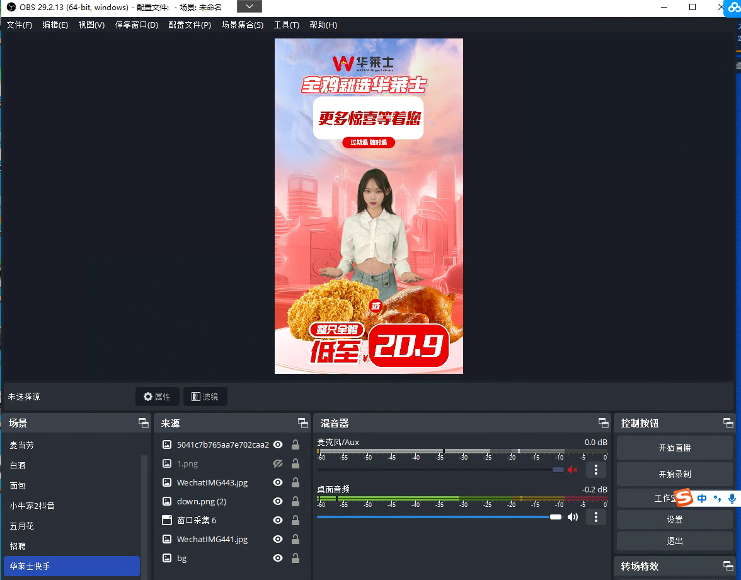Screen dimensions: 741x580
Task: Click the image icon beside WechatIMG443.jpg
Action: tap(167, 483)
